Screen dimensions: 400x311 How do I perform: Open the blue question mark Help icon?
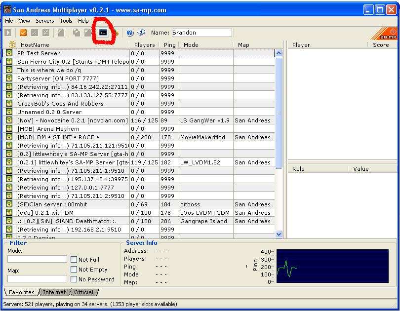click(x=129, y=33)
